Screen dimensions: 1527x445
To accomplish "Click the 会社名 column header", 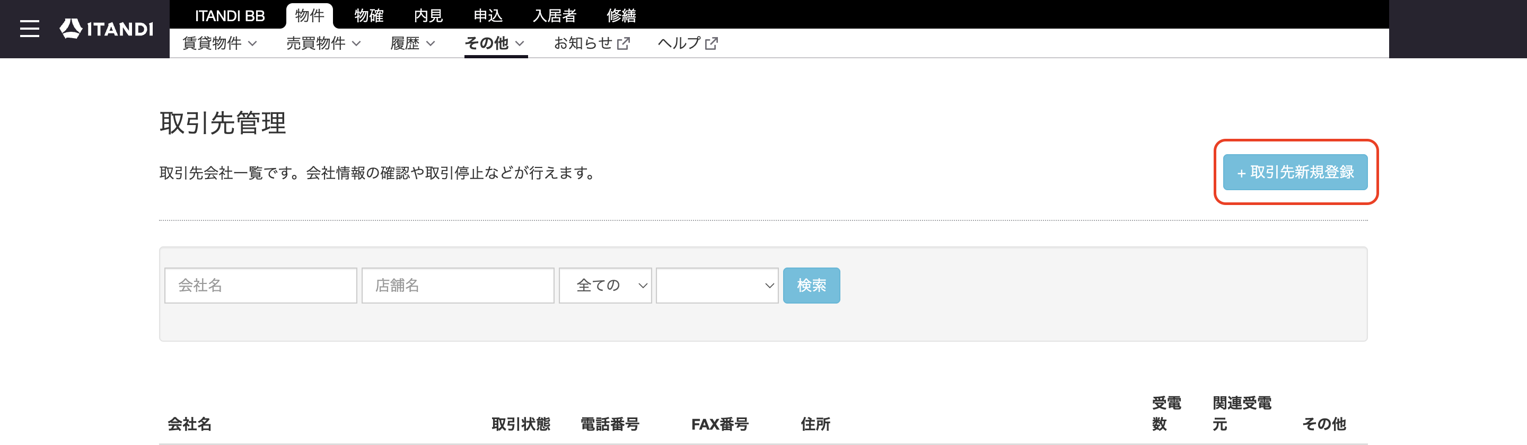I will click(189, 424).
